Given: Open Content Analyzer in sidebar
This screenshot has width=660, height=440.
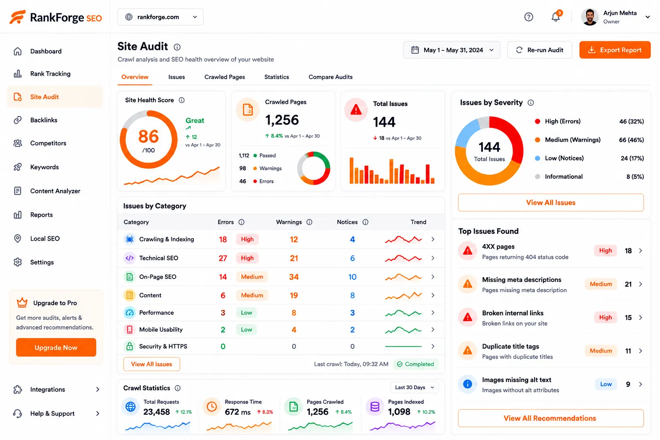Looking at the screenshot, I should (55, 191).
